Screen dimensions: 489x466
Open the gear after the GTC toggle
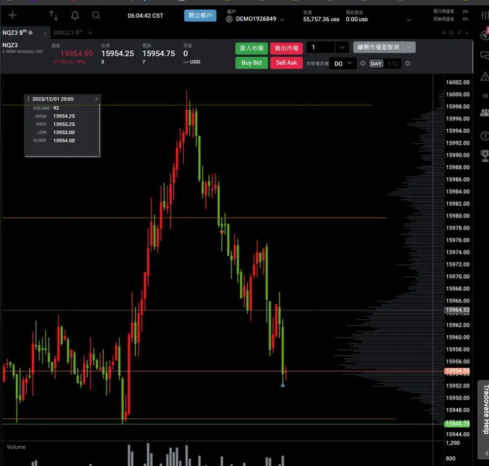coord(408,63)
